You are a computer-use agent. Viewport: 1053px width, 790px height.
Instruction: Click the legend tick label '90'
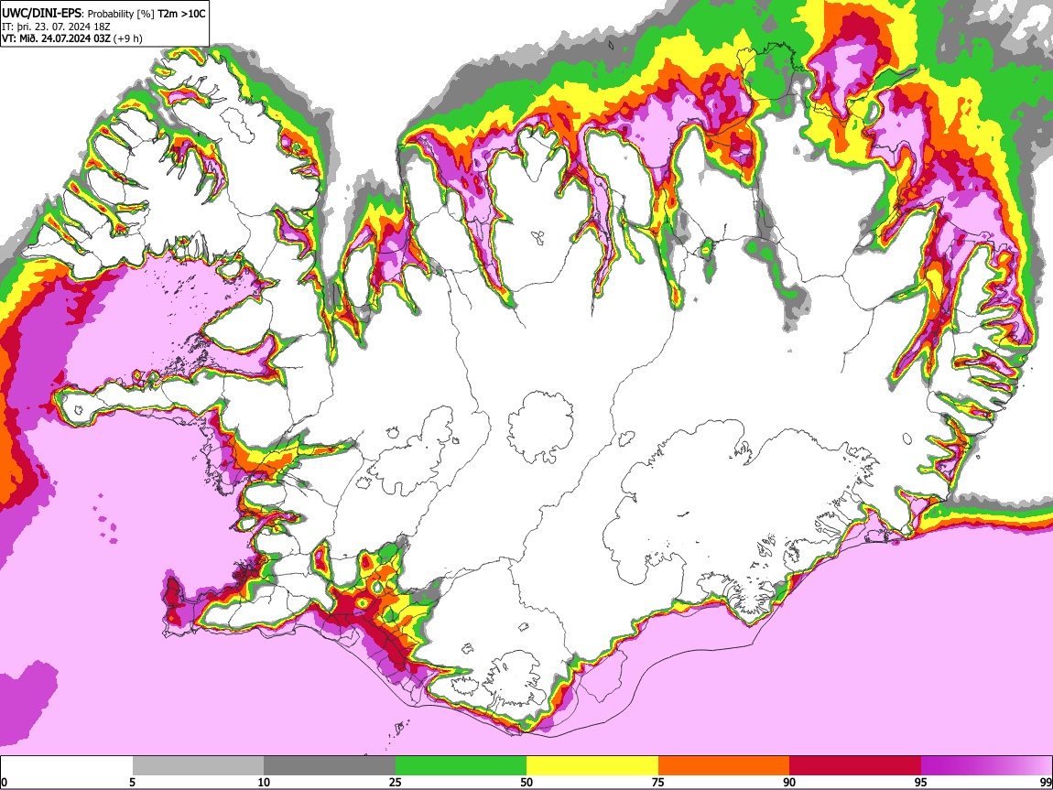click(x=789, y=782)
